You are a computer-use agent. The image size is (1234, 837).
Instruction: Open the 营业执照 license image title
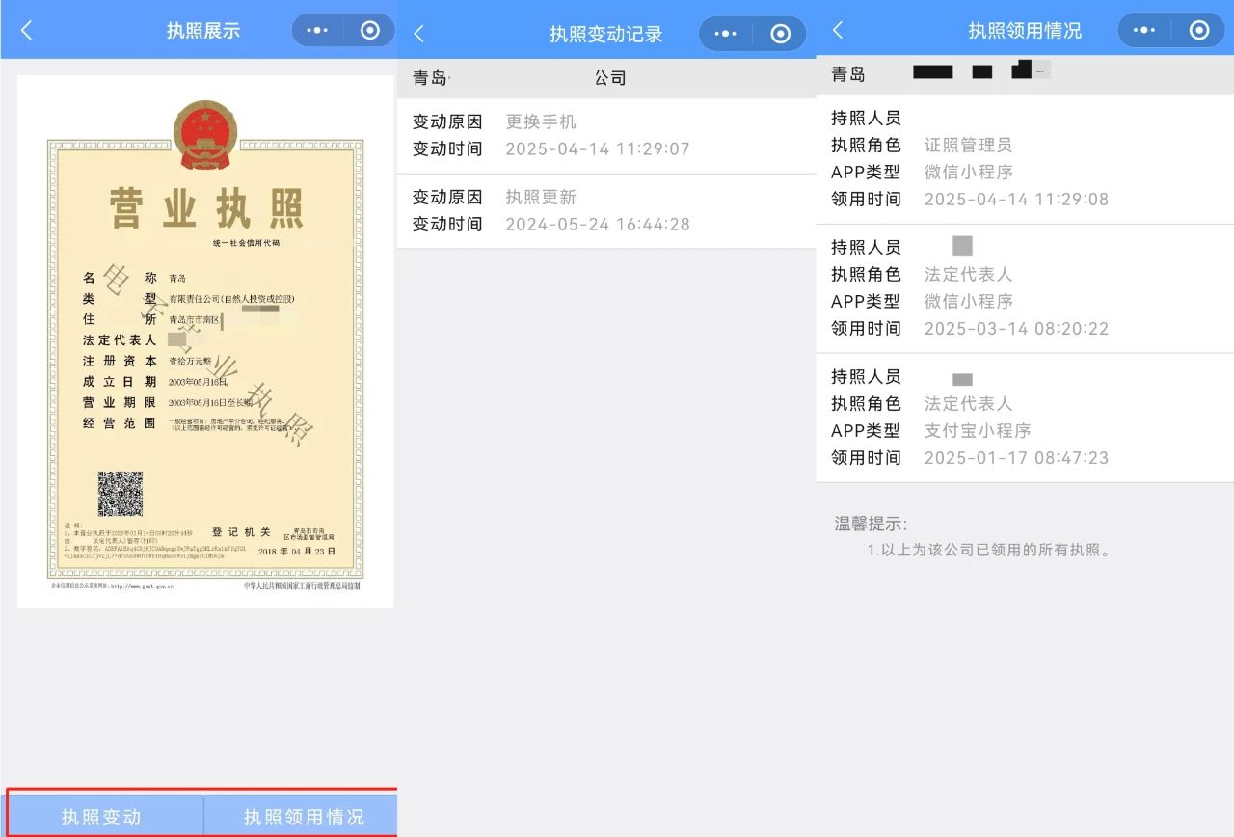(x=205, y=209)
